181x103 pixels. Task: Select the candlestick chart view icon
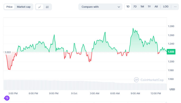(47, 7)
